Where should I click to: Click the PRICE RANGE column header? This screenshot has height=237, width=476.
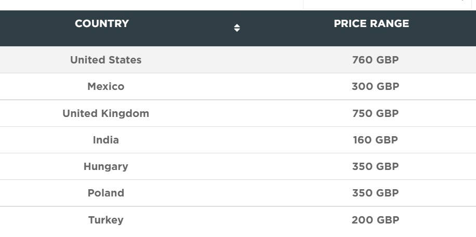371,24
